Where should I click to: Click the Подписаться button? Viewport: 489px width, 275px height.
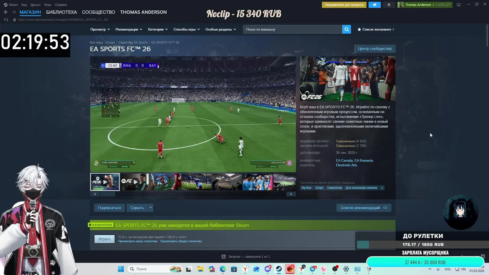tap(109, 208)
